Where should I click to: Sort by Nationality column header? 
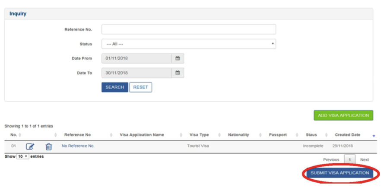coord(238,135)
